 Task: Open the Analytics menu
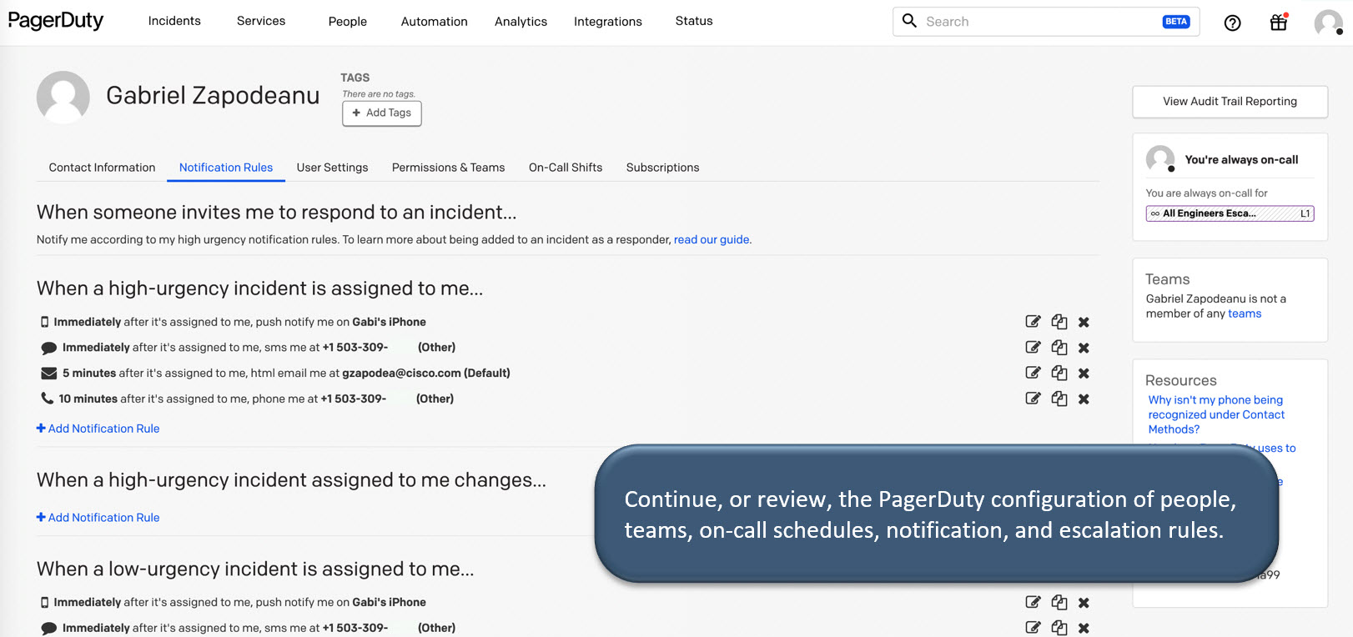(x=521, y=22)
